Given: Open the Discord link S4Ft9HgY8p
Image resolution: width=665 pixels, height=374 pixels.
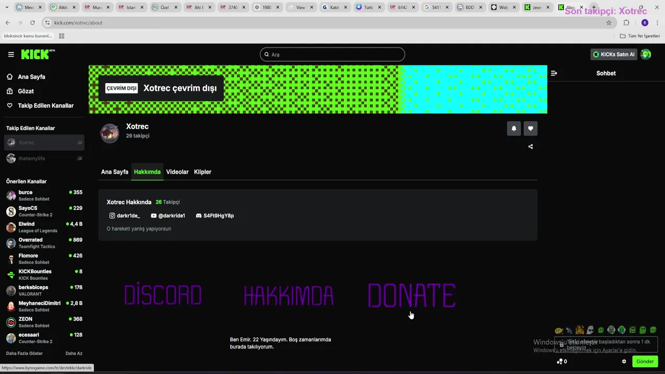Looking at the screenshot, I should tap(215, 216).
